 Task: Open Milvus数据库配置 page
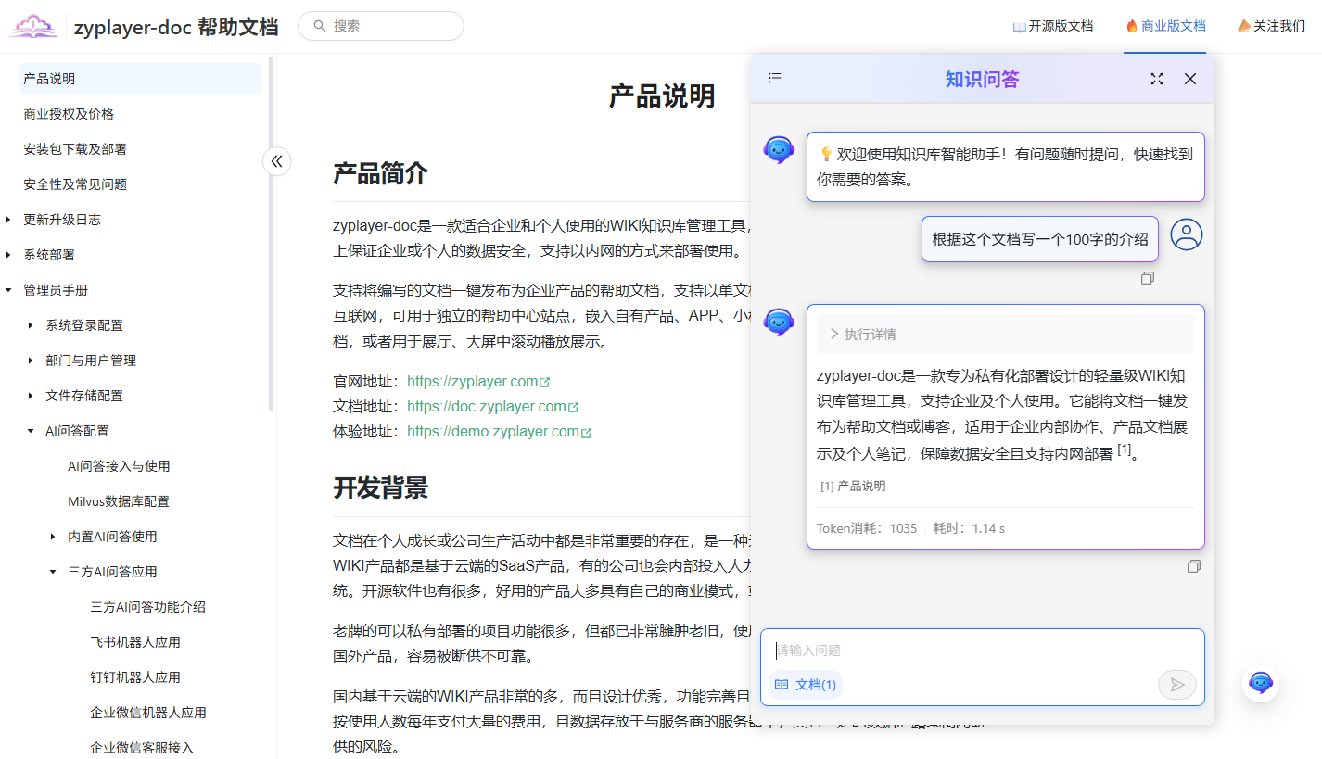(x=119, y=501)
